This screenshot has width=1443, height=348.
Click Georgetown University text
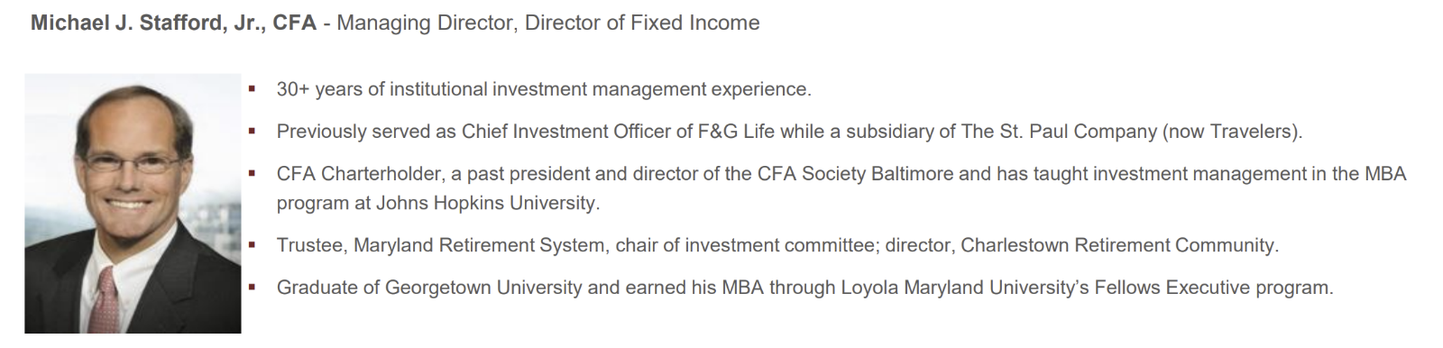tap(483, 288)
